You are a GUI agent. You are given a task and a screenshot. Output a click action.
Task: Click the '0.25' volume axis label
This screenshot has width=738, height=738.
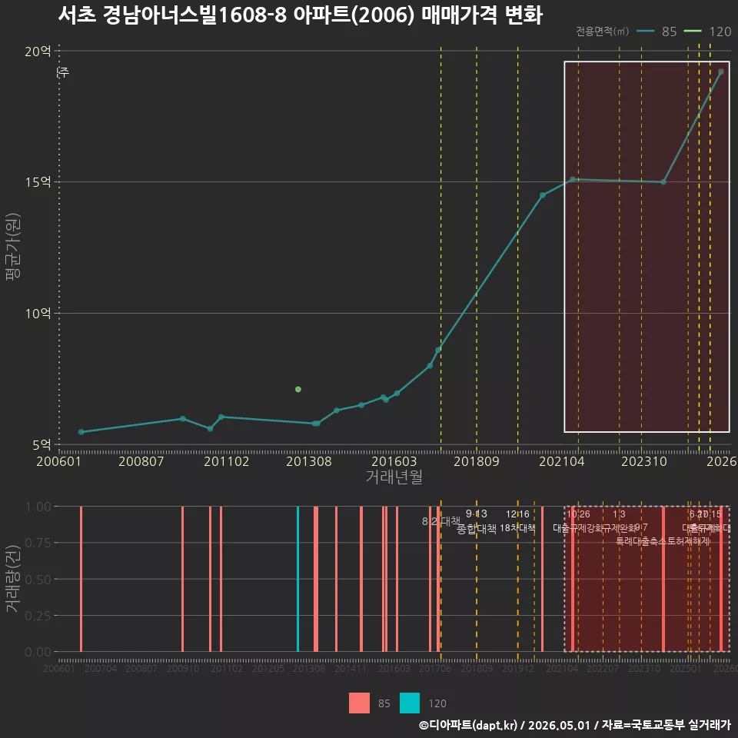38,616
